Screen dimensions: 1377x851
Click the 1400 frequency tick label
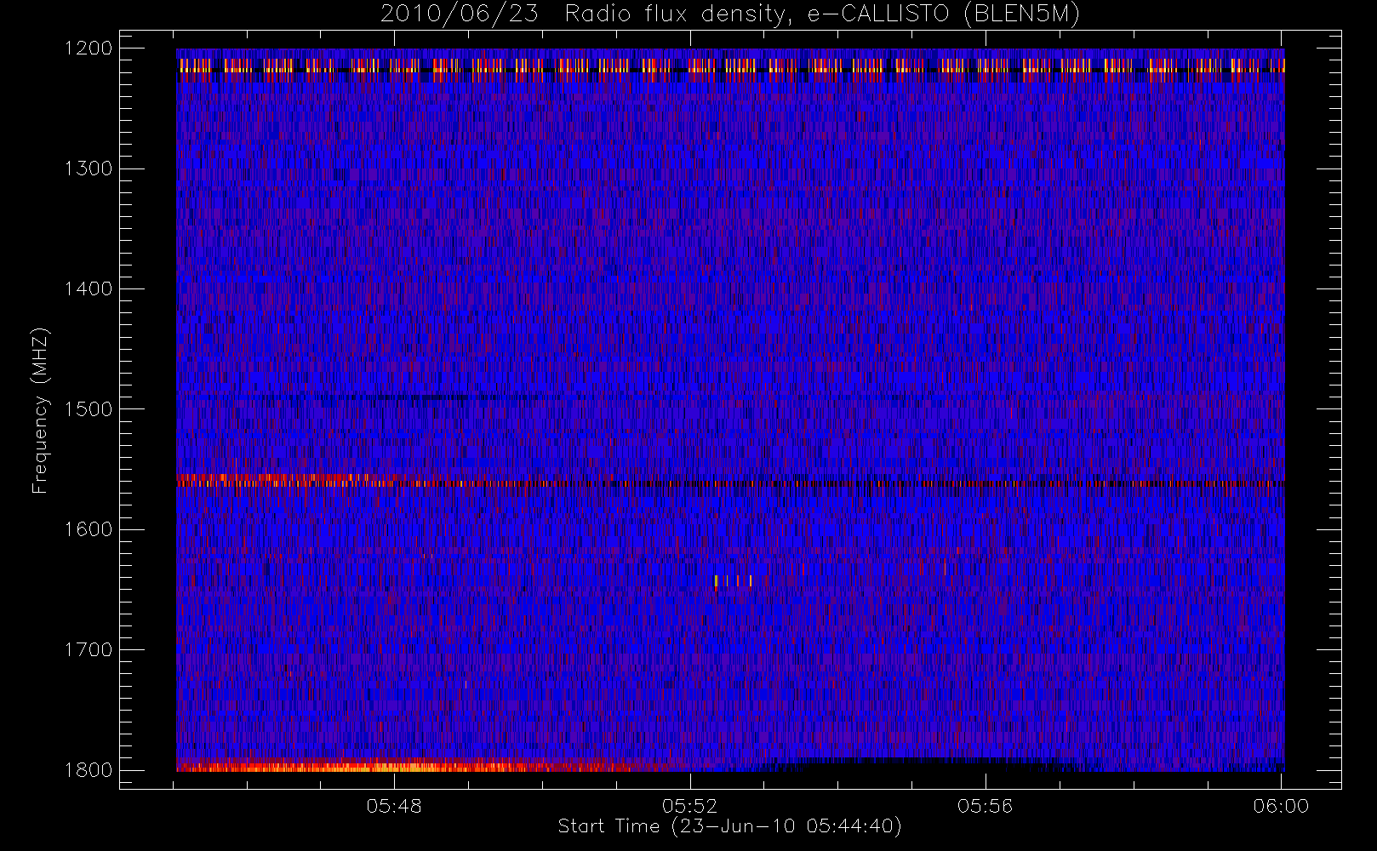coord(89,289)
